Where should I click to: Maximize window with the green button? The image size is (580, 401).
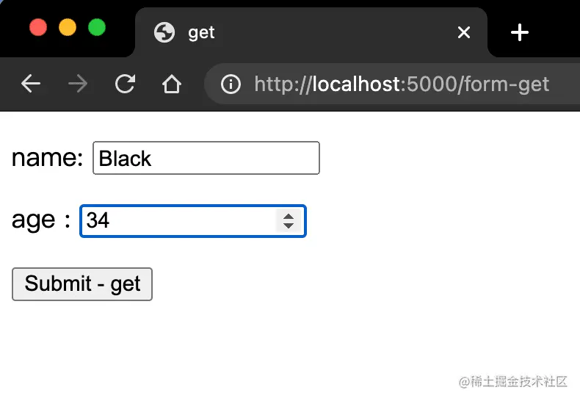[x=97, y=27]
